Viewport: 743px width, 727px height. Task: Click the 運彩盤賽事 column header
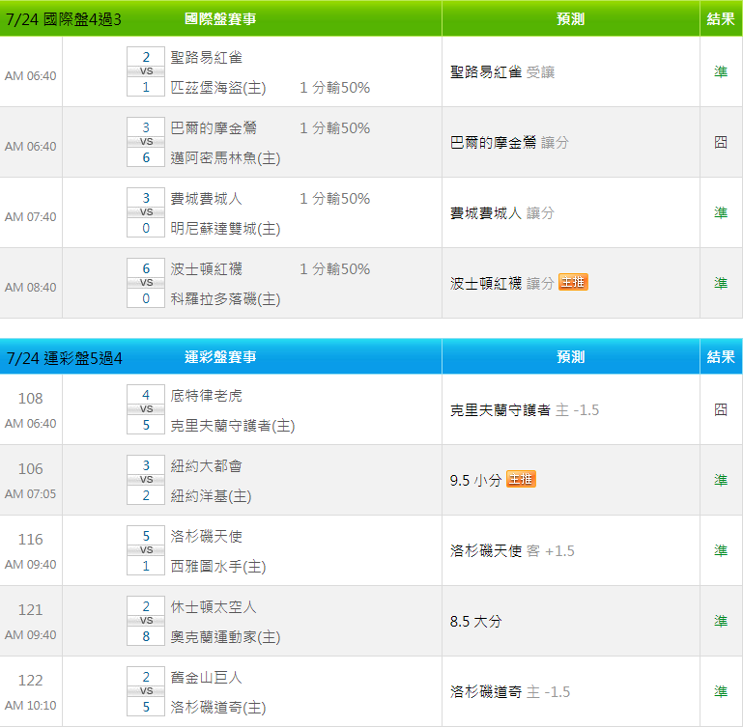pyautogui.click(x=220, y=356)
